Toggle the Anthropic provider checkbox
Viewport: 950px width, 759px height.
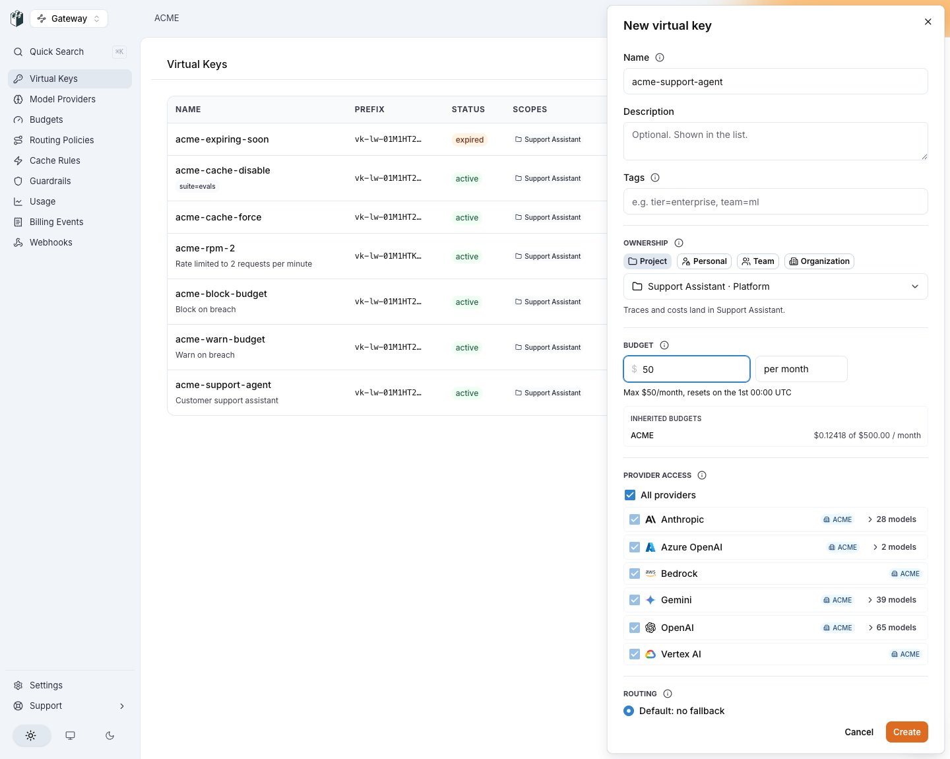click(635, 519)
